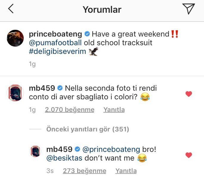Toggle the heart on the besiktas reply
Screen dimensions: 204x186
coord(189,155)
